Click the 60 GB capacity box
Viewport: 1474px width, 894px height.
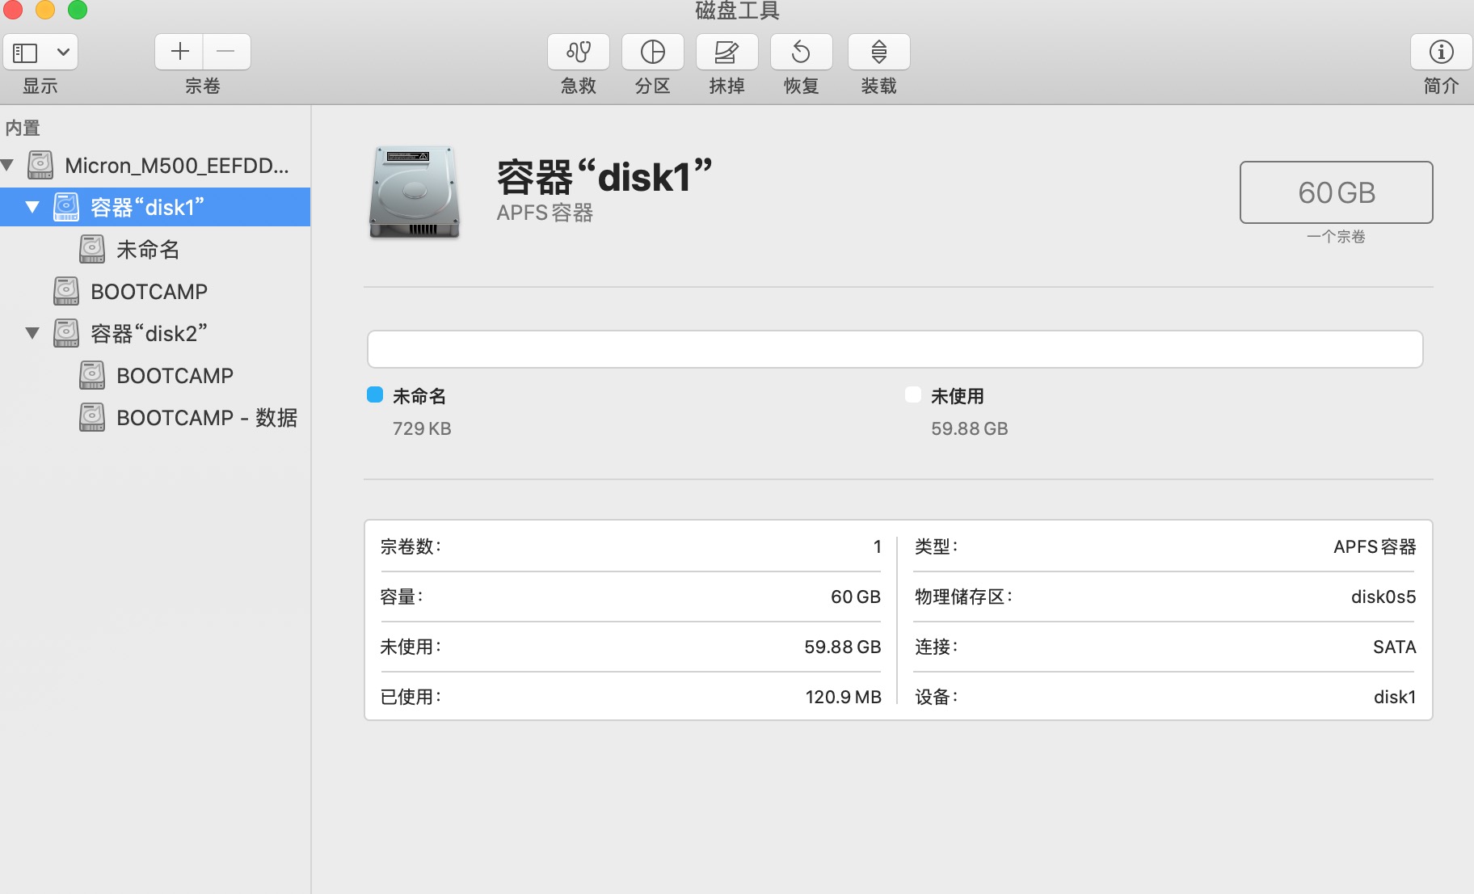[1336, 192]
